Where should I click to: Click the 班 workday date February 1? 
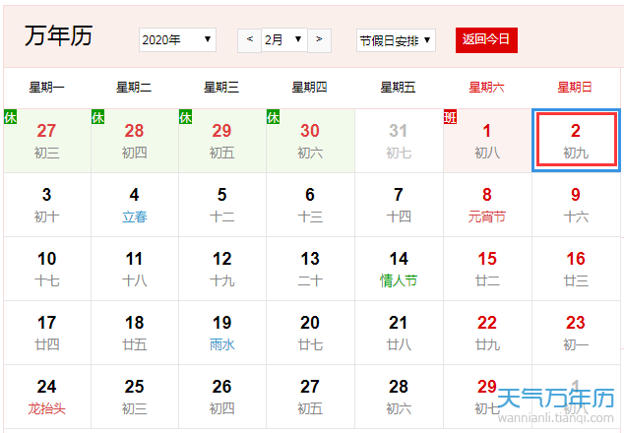point(487,140)
